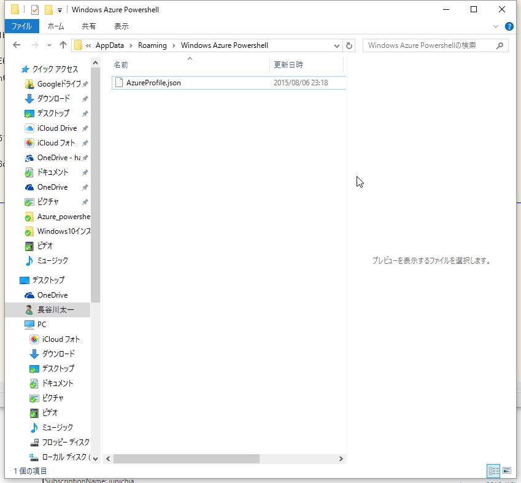This screenshot has width=521, height=483.
Task: Click navigation pane scroll down arrow
Action: point(95,458)
